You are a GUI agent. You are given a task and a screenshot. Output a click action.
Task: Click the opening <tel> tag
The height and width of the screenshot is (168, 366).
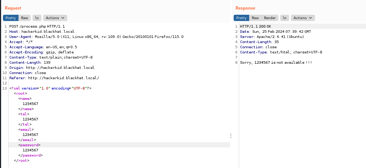pyautogui.click(x=24, y=114)
